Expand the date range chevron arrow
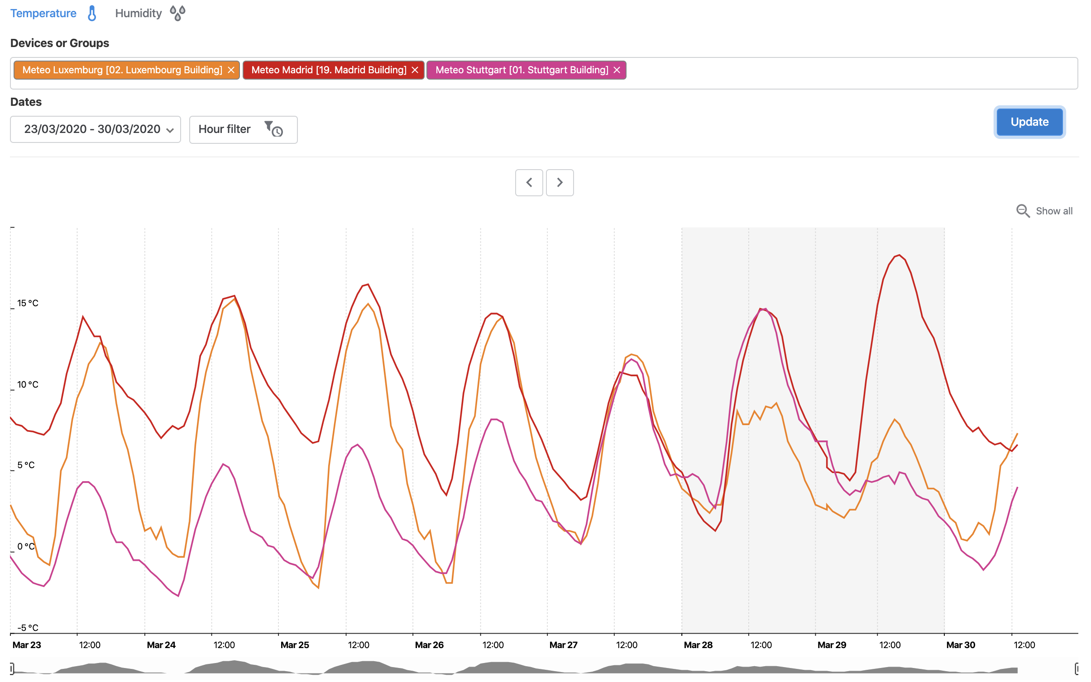Image resolution: width=1091 pixels, height=682 pixels. coord(170,130)
